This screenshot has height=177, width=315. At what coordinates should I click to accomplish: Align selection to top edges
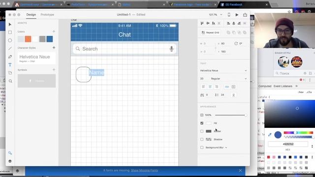coord(202,23)
